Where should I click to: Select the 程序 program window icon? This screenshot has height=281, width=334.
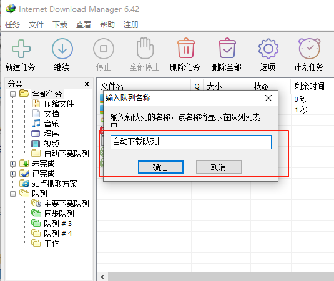[x=36, y=134]
